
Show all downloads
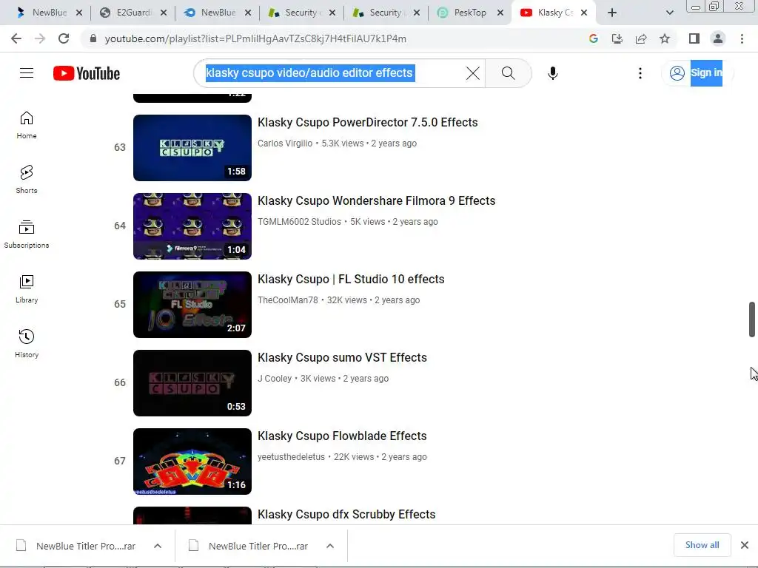pos(702,545)
